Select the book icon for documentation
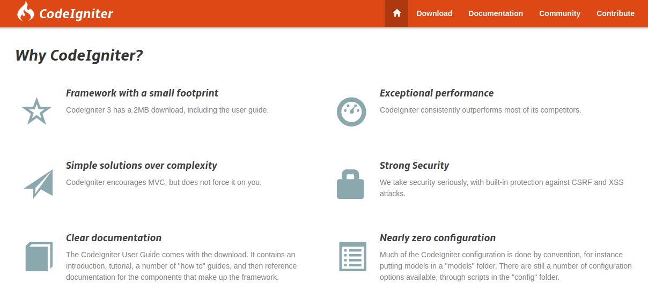Viewport: 648px width, 305px height. click(39, 256)
